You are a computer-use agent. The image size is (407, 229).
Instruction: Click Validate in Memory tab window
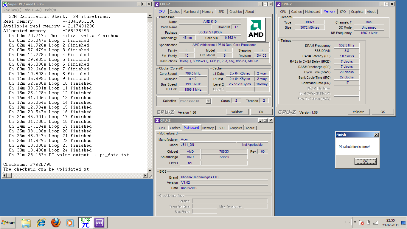pyautogui.click(x=358, y=112)
